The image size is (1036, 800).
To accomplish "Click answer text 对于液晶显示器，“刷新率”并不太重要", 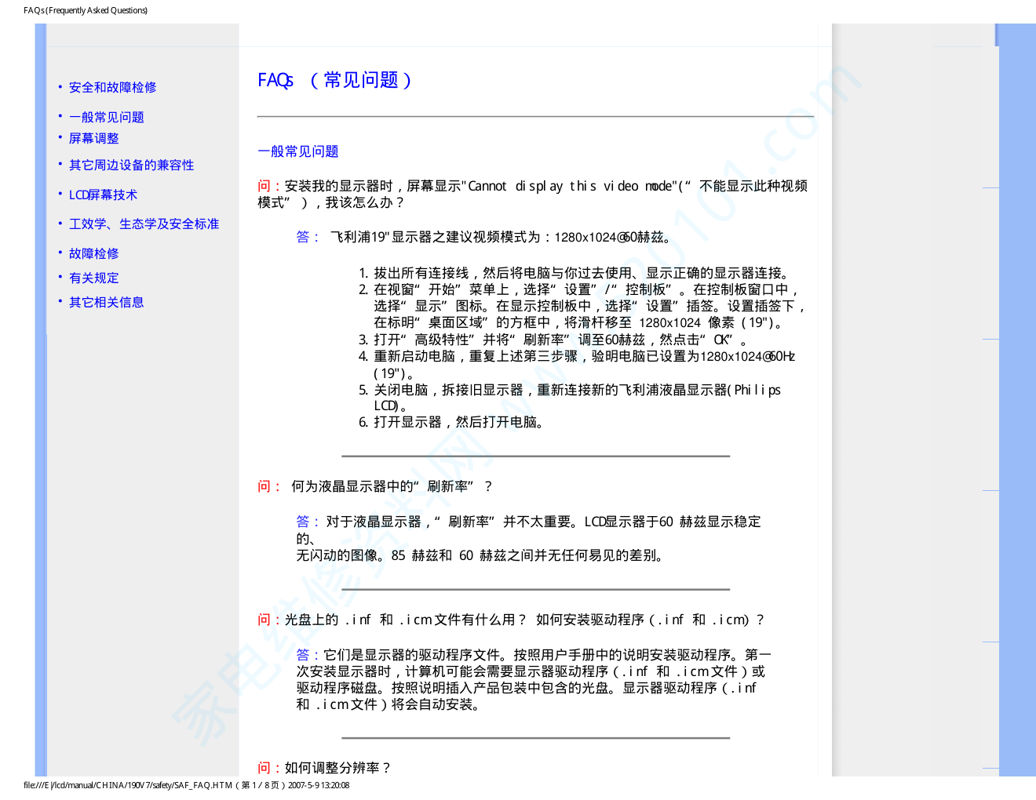I will pos(529,539).
